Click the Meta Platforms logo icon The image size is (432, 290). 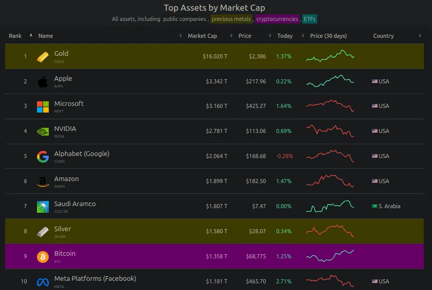[43, 281]
